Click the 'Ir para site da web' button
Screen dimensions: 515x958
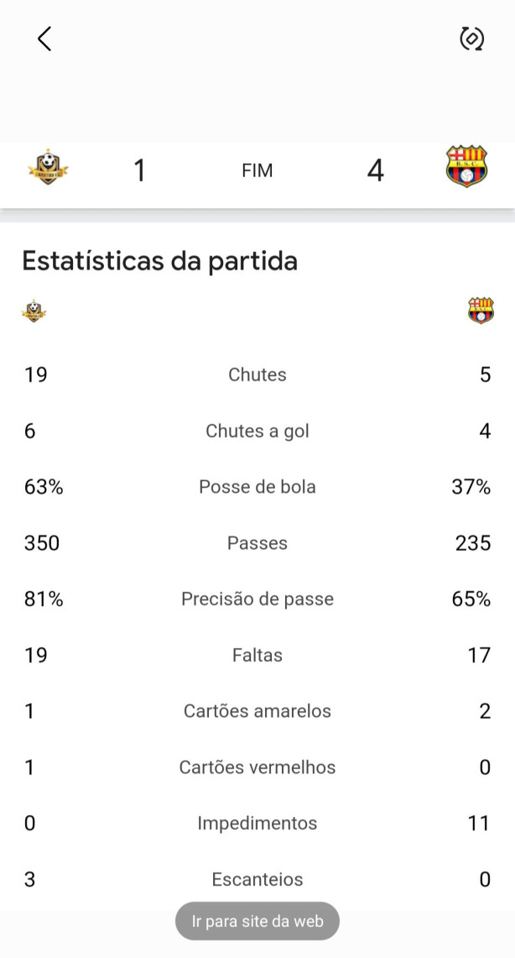[x=257, y=921]
